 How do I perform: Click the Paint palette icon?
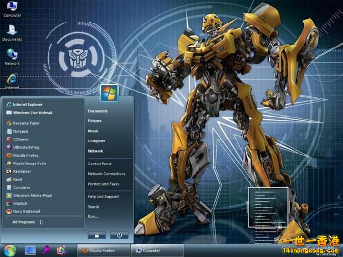click(x=9, y=180)
